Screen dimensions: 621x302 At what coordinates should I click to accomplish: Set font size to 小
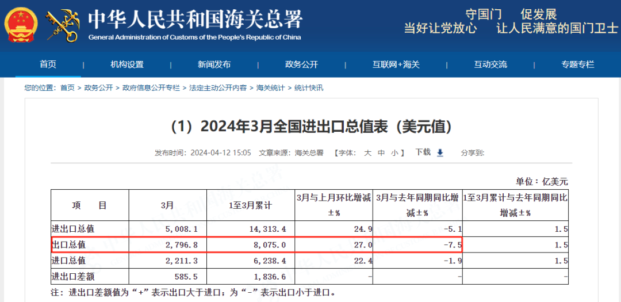coord(395,152)
